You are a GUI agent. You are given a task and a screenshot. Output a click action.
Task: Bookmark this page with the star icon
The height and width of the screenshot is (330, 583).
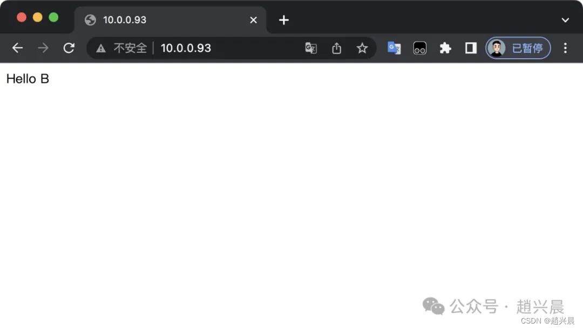click(362, 48)
